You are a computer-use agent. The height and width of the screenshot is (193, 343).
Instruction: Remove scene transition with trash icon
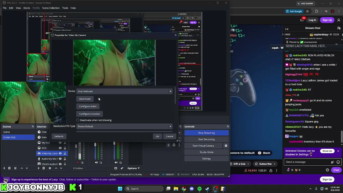pyautogui.click(x=174, y=145)
